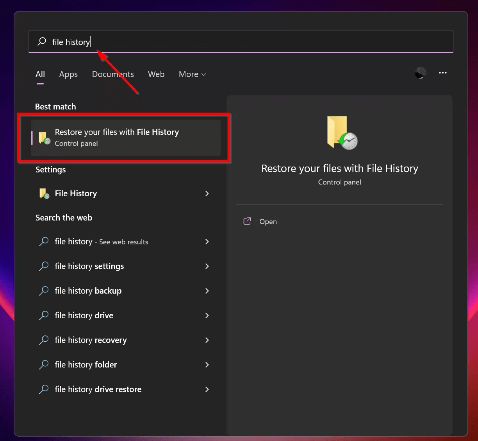
Task: Click inside the file history search field
Action: pos(156,41)
